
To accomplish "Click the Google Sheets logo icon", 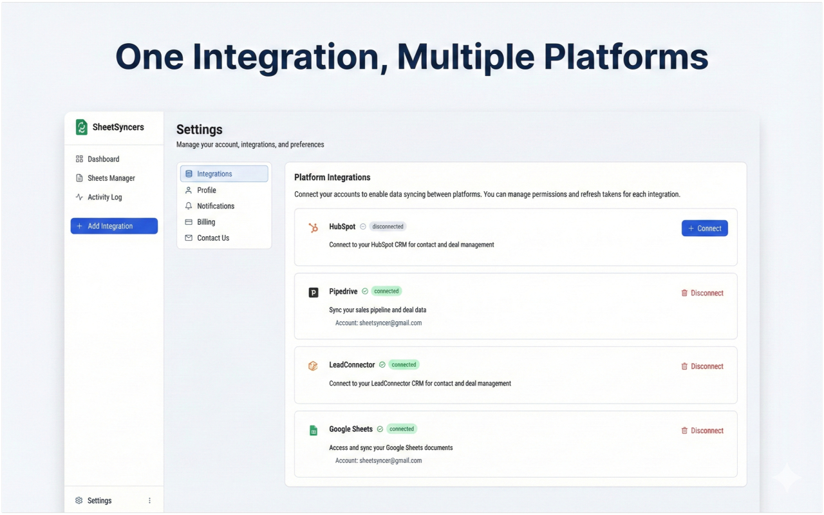I will coord(314,430).
